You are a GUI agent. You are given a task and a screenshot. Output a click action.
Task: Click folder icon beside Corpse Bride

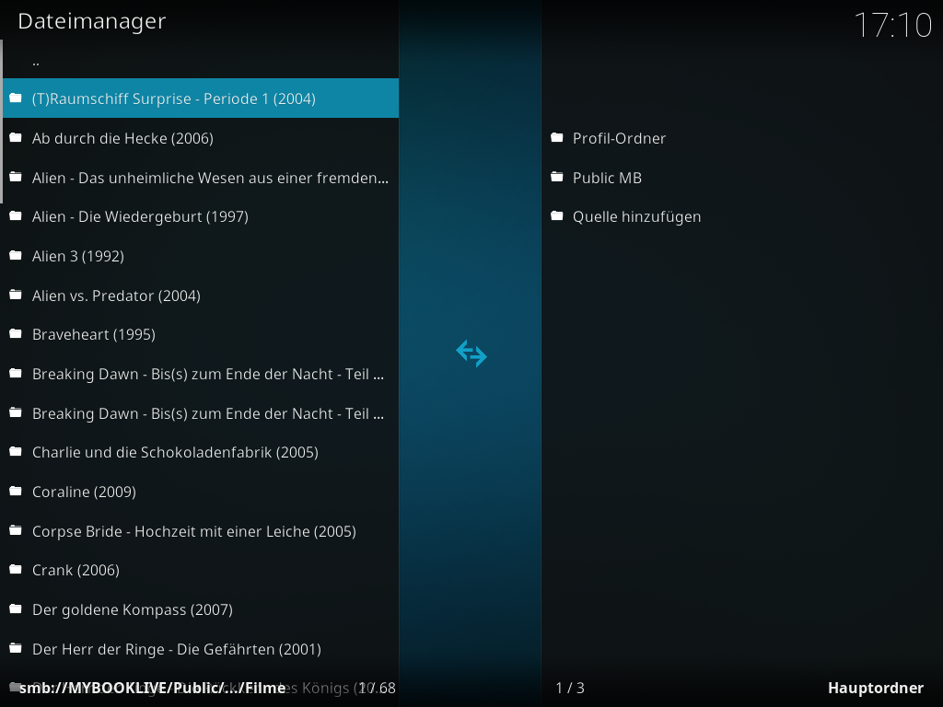pyautogui.click(x=16, y=531)
